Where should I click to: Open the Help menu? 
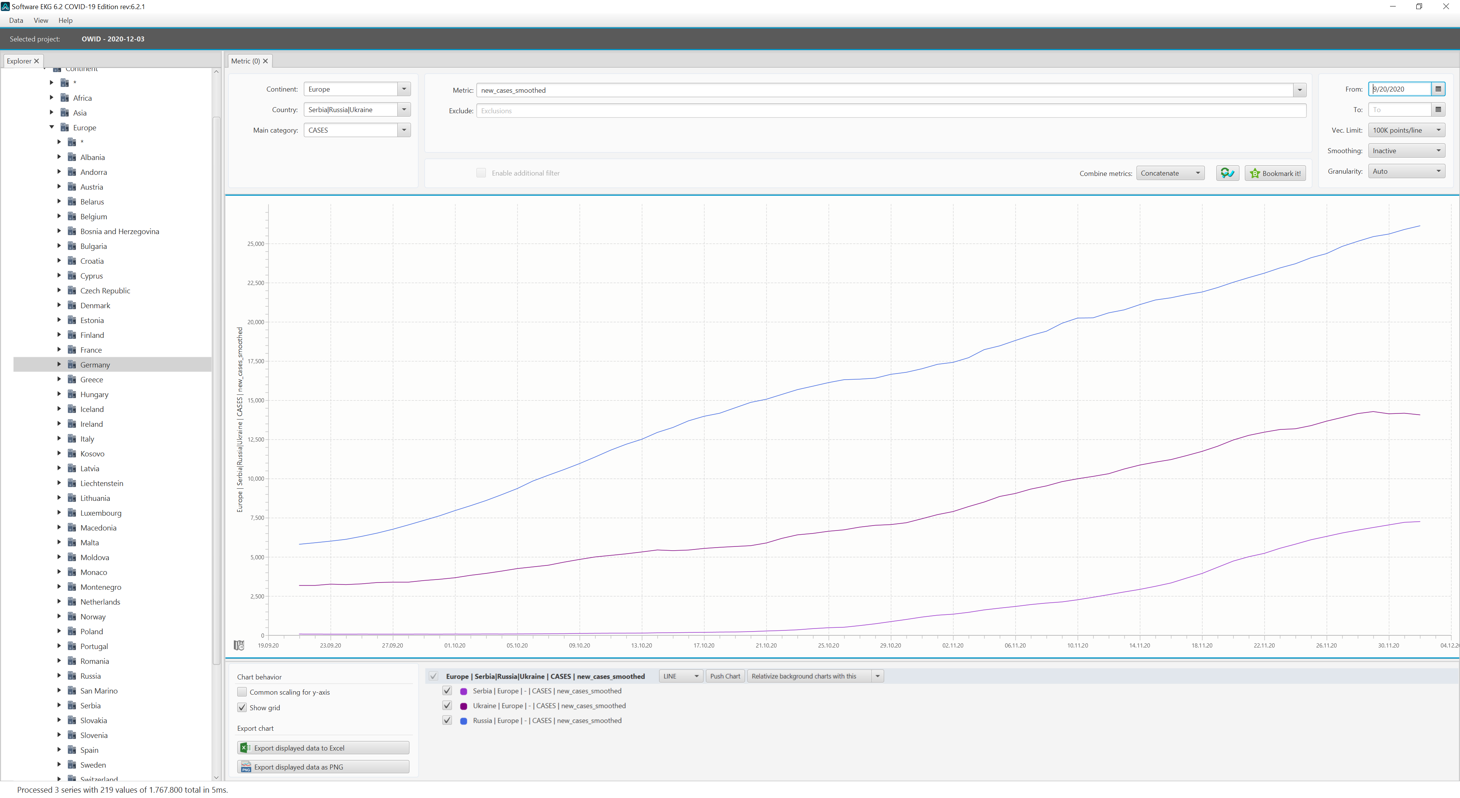pyautogui.click(x=65, y=21)
